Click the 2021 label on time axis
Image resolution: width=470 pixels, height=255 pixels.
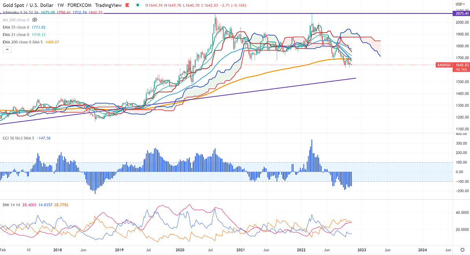pyautogui.click(x=241, y=250)
